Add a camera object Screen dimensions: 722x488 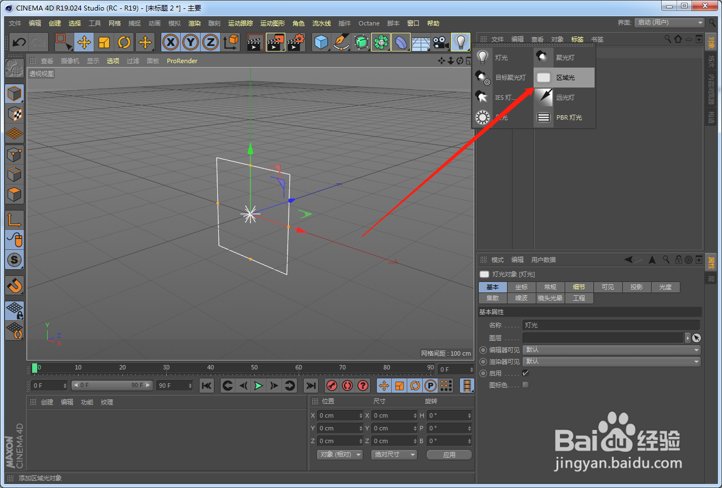click(x=441, y=42)
